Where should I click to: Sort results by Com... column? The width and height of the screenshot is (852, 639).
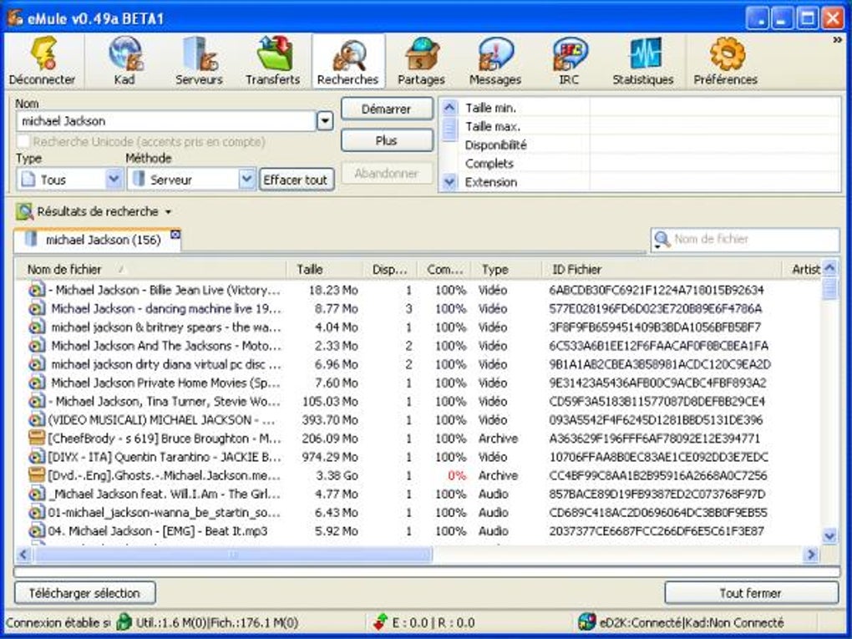click(444, 270)
